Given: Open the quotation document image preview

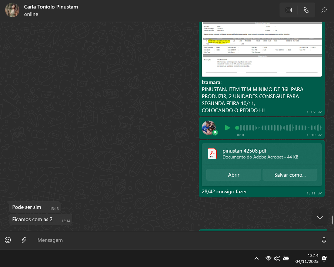Looking at the screenshot, I should (x=261, y=49).
